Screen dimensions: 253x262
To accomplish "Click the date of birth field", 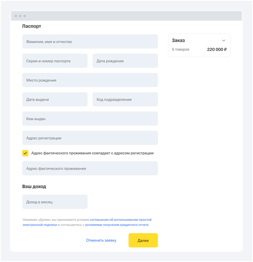I will (x=125, y=61).
